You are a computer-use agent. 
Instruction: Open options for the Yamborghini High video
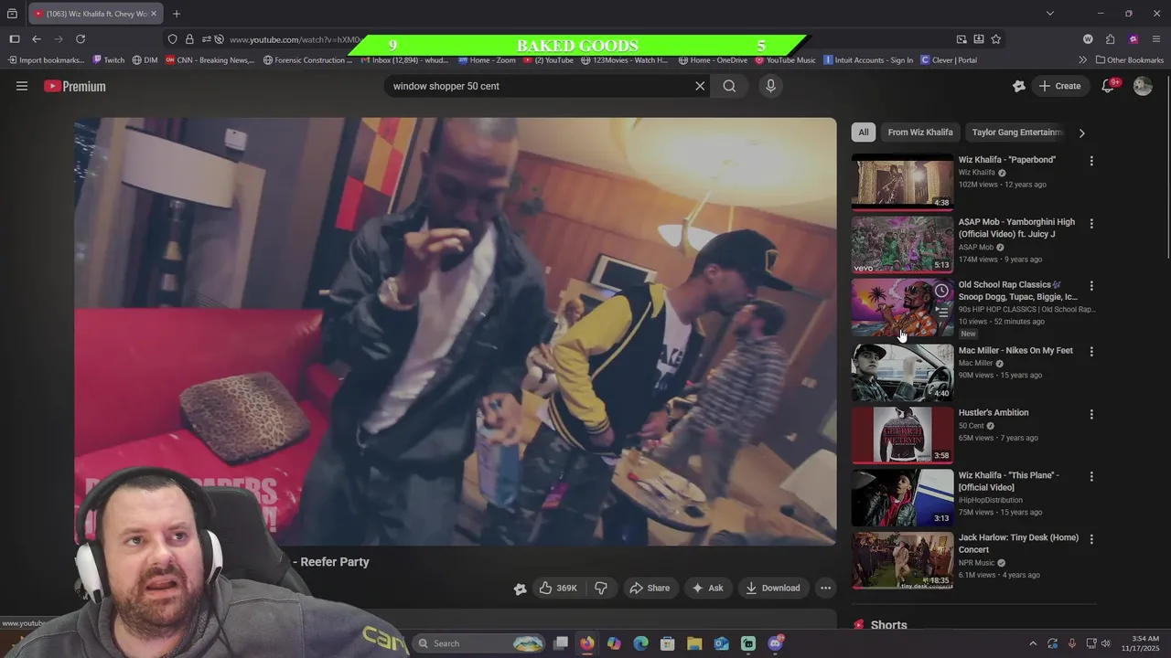1090,223
